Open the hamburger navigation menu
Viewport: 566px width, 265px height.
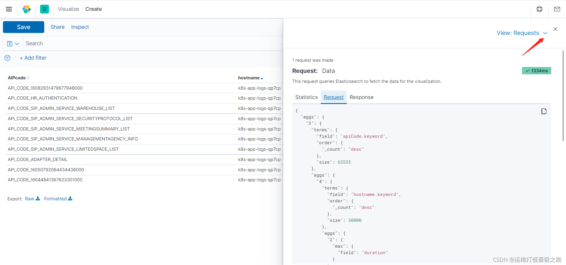[x=9, y=9]
